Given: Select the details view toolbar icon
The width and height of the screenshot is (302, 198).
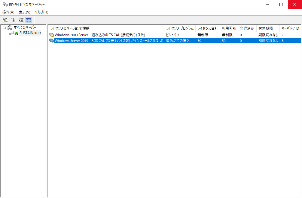Looking at the screenshot, I should pos(29,20).
